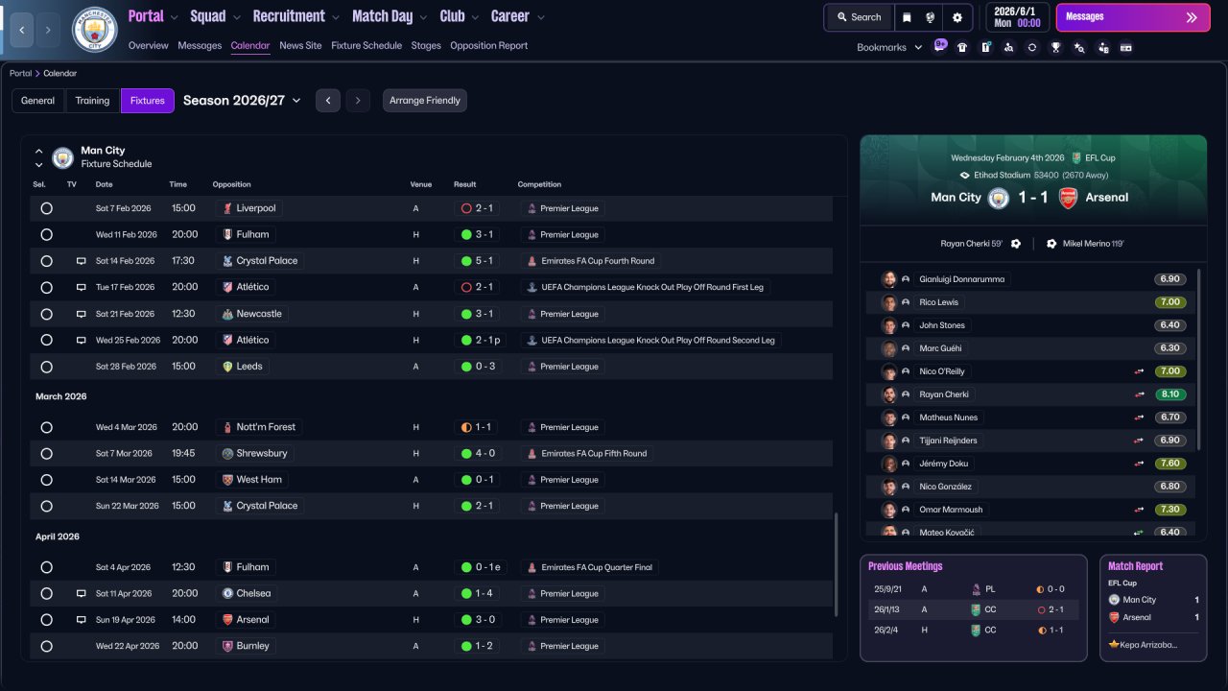The width and height of the screenshot is (1228, 691).
Task: Click the shirt icon in bookmarks bar
Action: point(962,47)
